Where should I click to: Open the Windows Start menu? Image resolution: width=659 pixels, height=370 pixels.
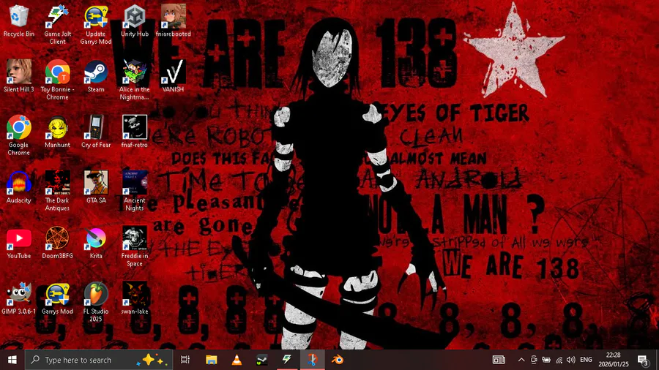pos(12,360)
